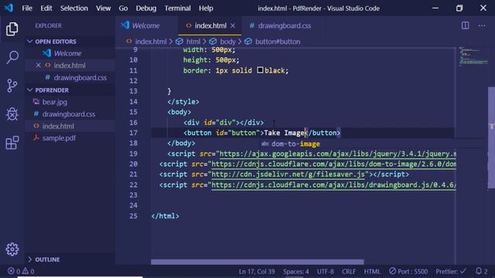Open the Extensions view
This screenshot has width=495, height=278.
coord(12,142)
